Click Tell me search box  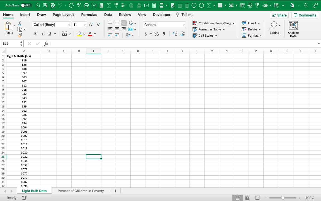185,15
